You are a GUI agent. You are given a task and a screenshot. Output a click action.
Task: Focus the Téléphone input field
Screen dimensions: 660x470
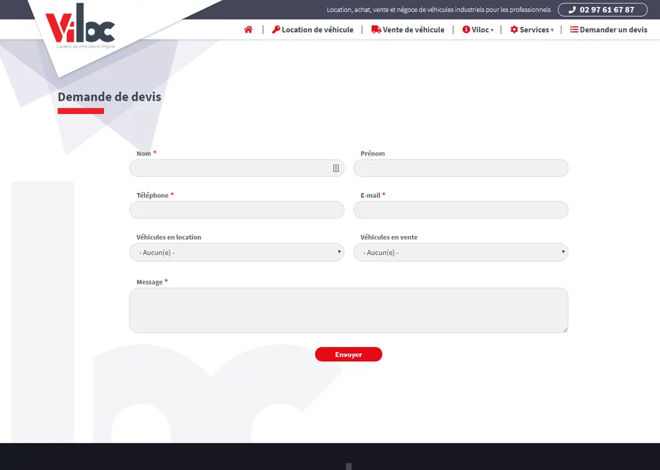tap(237, 210)
